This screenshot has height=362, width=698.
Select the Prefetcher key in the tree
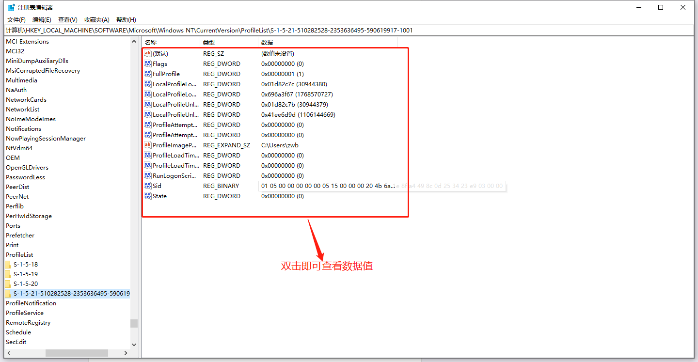[20, 235]
